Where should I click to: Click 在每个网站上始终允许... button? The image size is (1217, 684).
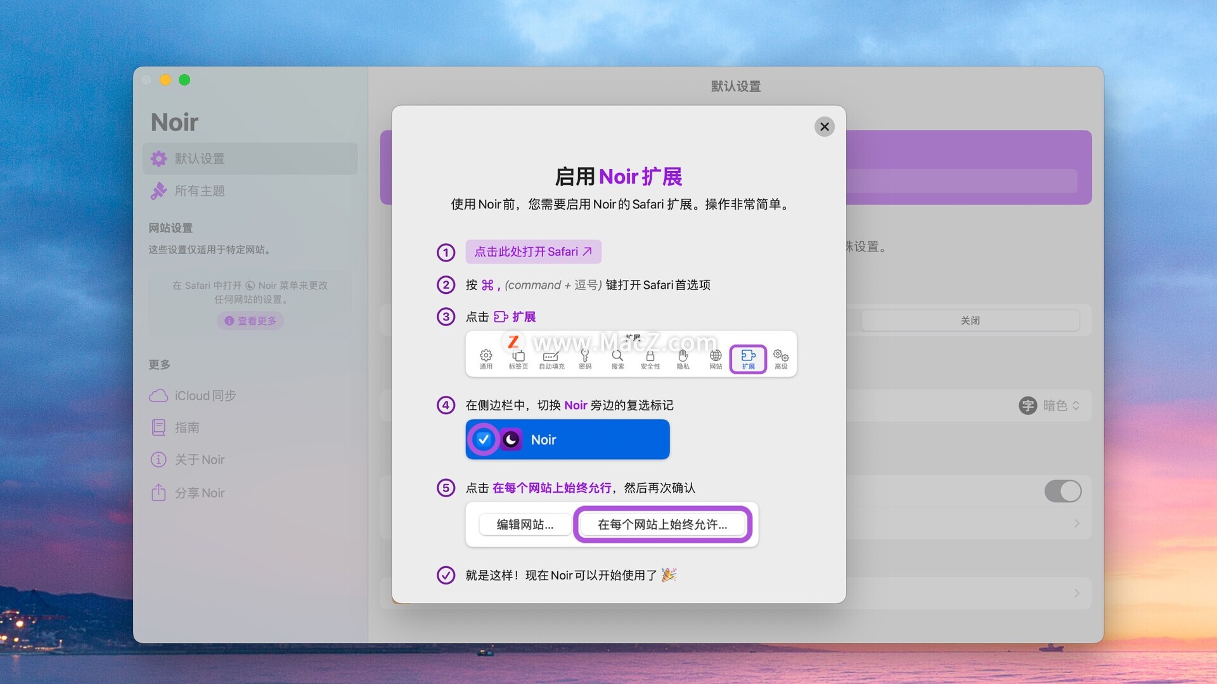coord(662,524)
